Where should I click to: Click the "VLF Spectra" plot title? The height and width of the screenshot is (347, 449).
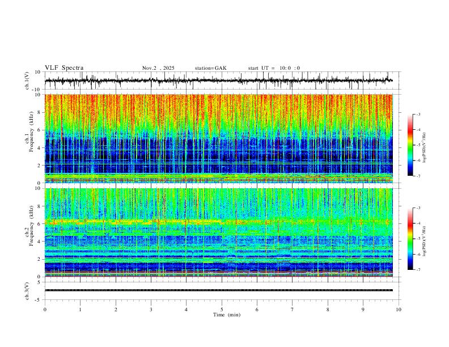click(64, 68)
